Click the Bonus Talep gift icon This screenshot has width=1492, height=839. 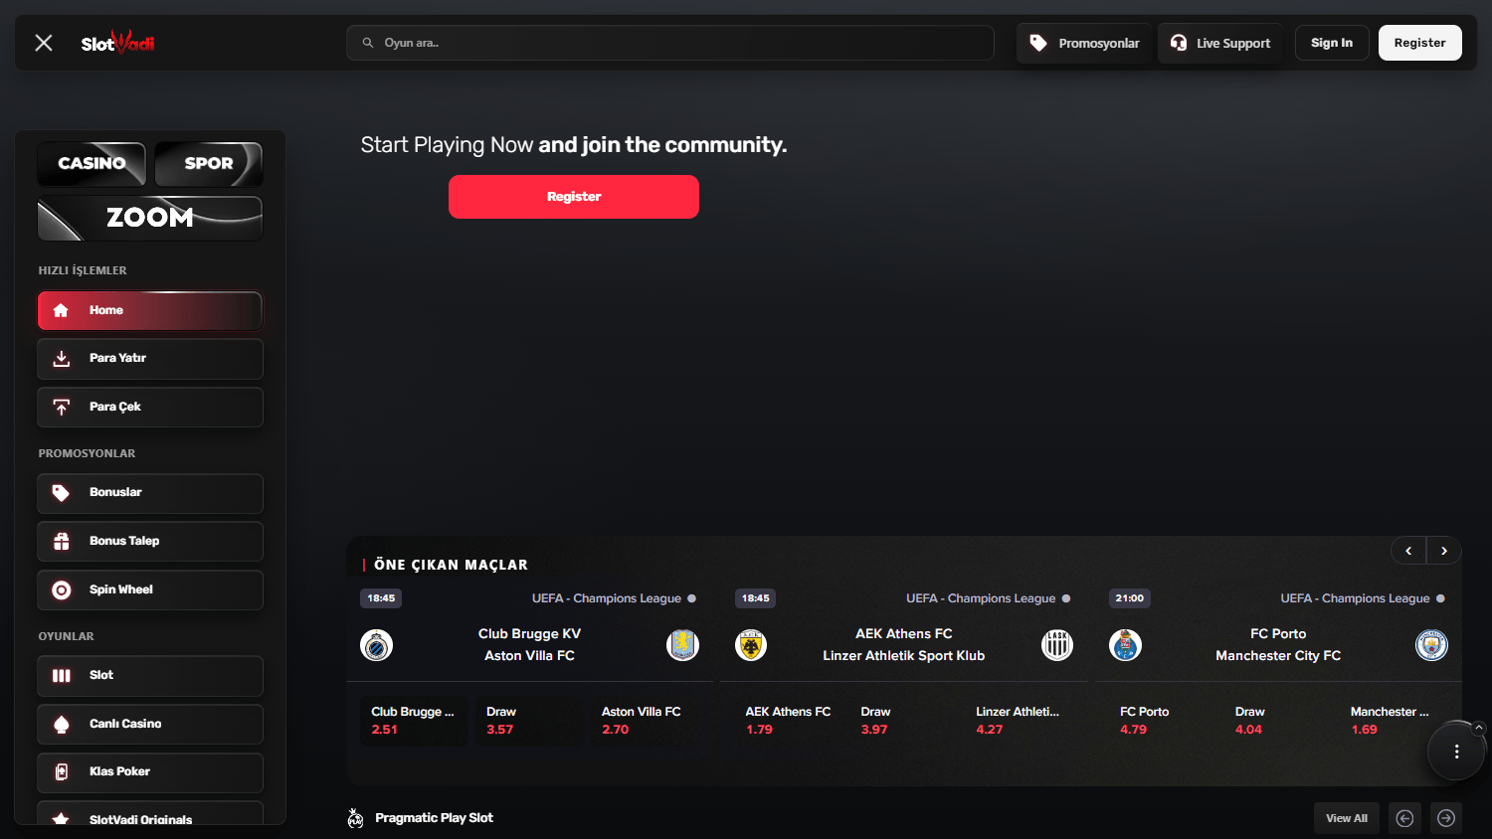pyautogui.click(x=62, y=542)
